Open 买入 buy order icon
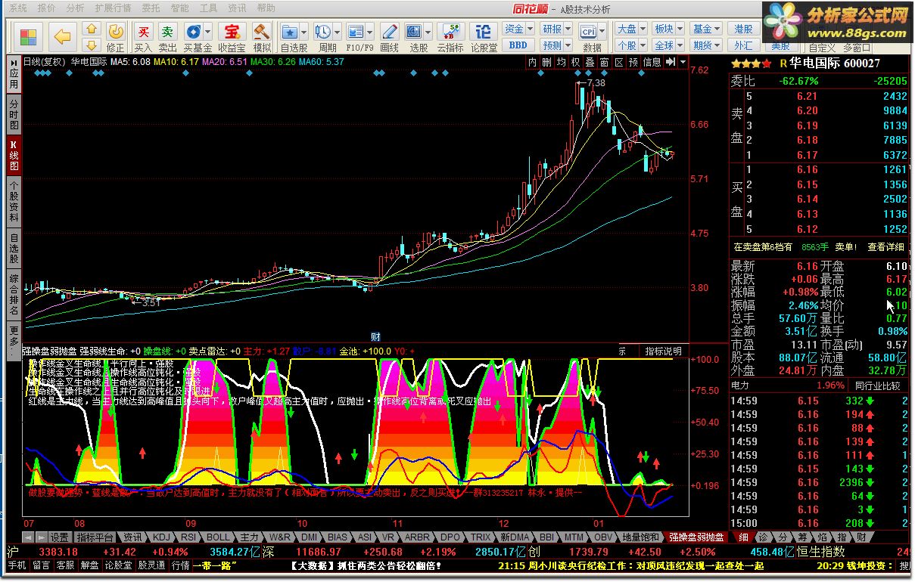915x582 pixels. [x=143, y=31]
